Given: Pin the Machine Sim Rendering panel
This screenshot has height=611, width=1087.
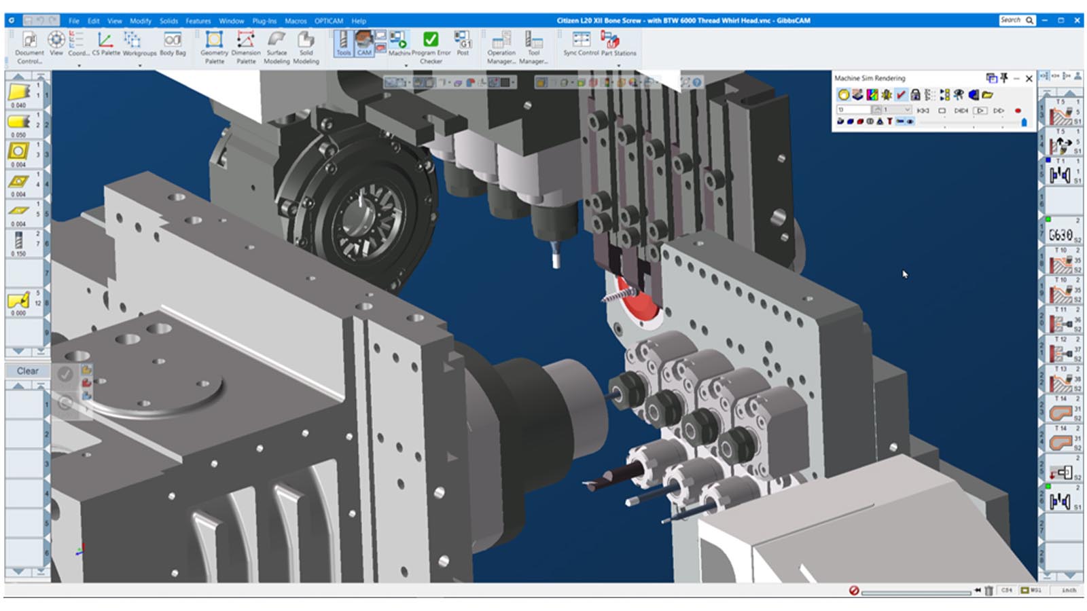Looking at the screenshot, I should pos(1004,78).
